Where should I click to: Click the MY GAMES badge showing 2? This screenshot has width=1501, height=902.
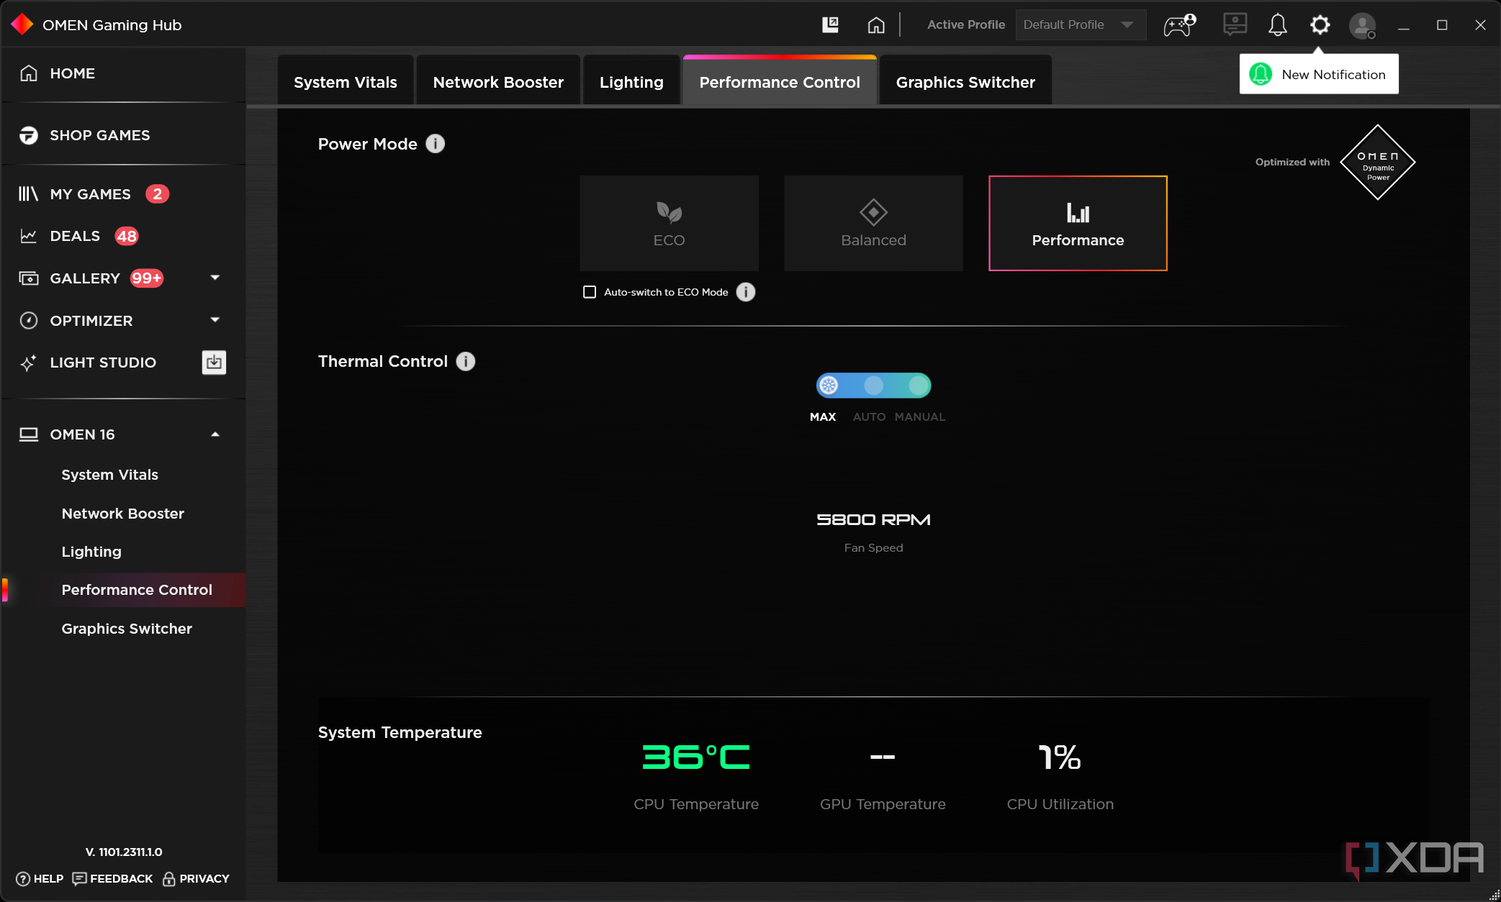click(157, 194)
